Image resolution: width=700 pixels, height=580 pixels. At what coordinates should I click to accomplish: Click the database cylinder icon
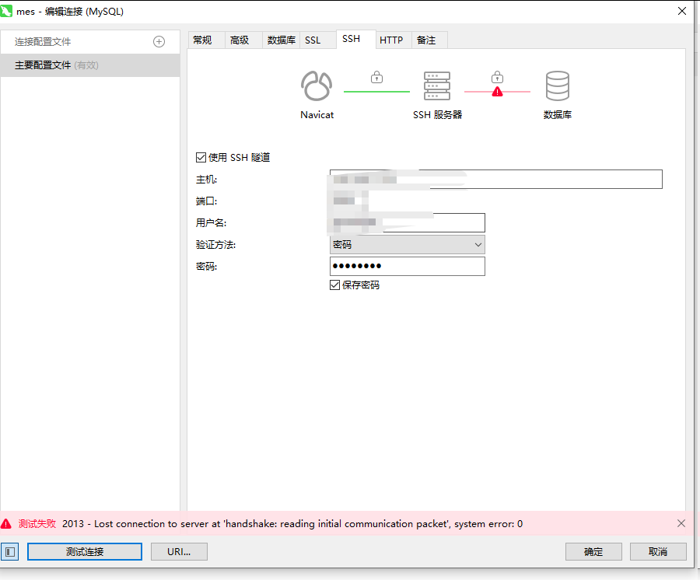tap(557, 86)
